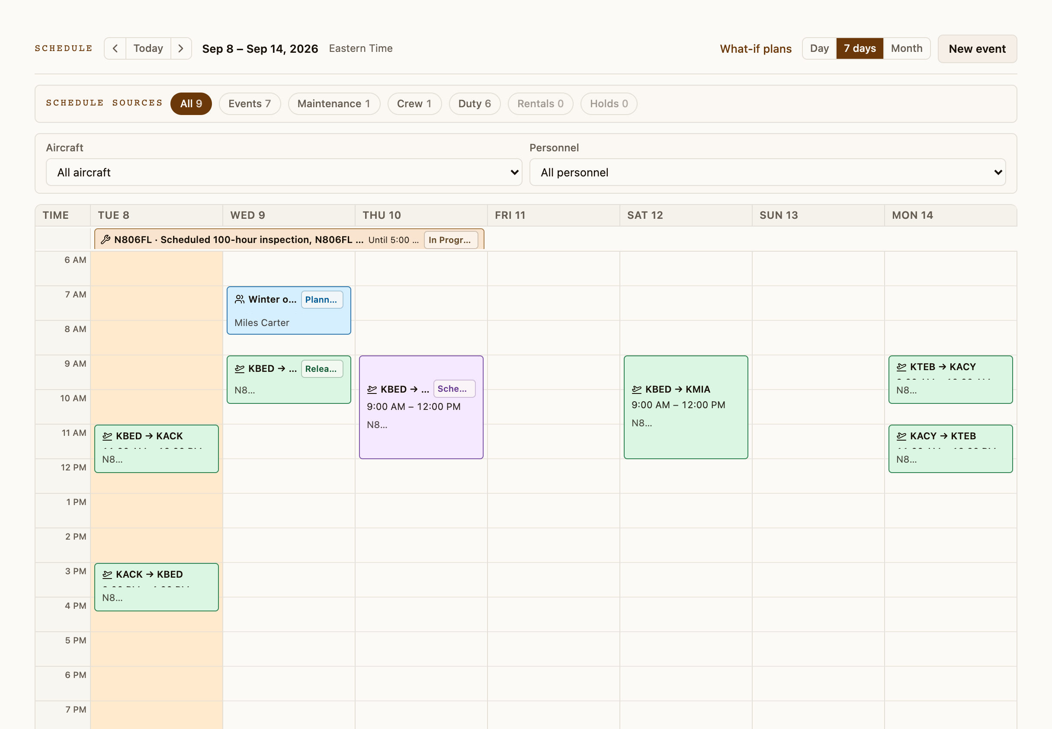Image resolution: width=1052 pixels, height=729 pixels.
Task: Open the All aircraft dropdown
Action: (284, 172)
